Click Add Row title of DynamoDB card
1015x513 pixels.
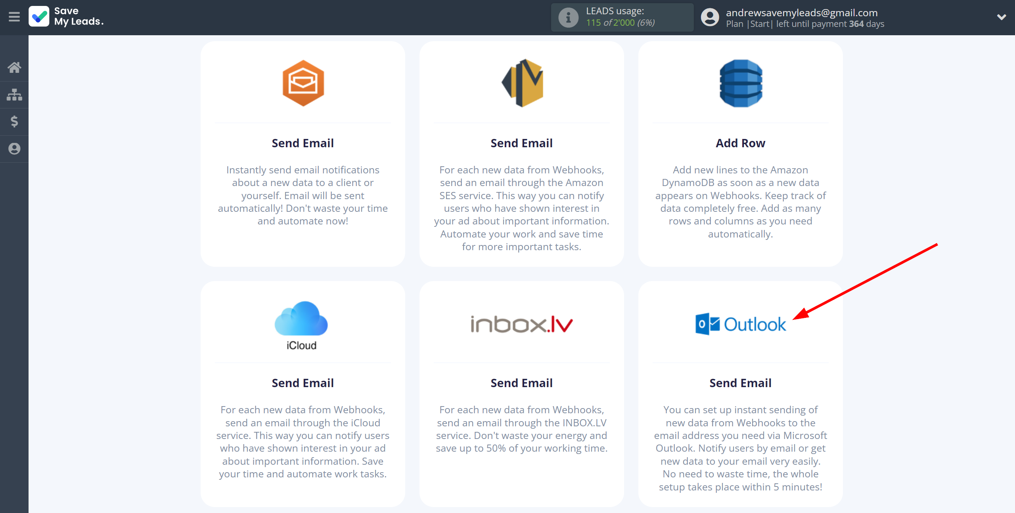point(741,143)
